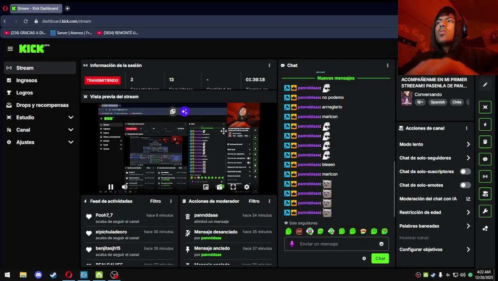Screen dimensions: 498x281
Task: Toggle Chat de solo-suscriptores switch
Action: tap(465, 172)
